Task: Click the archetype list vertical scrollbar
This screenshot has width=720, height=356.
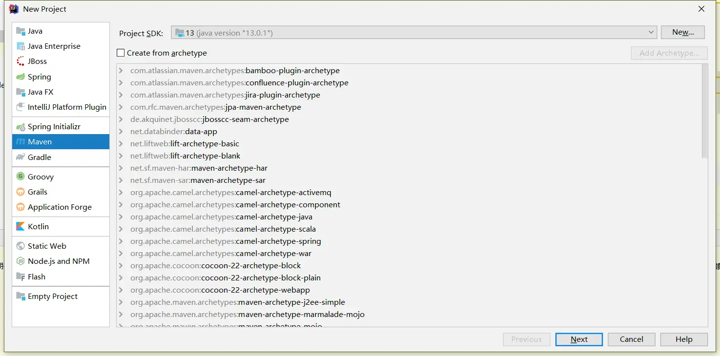Action: click(x=704, y=111)
